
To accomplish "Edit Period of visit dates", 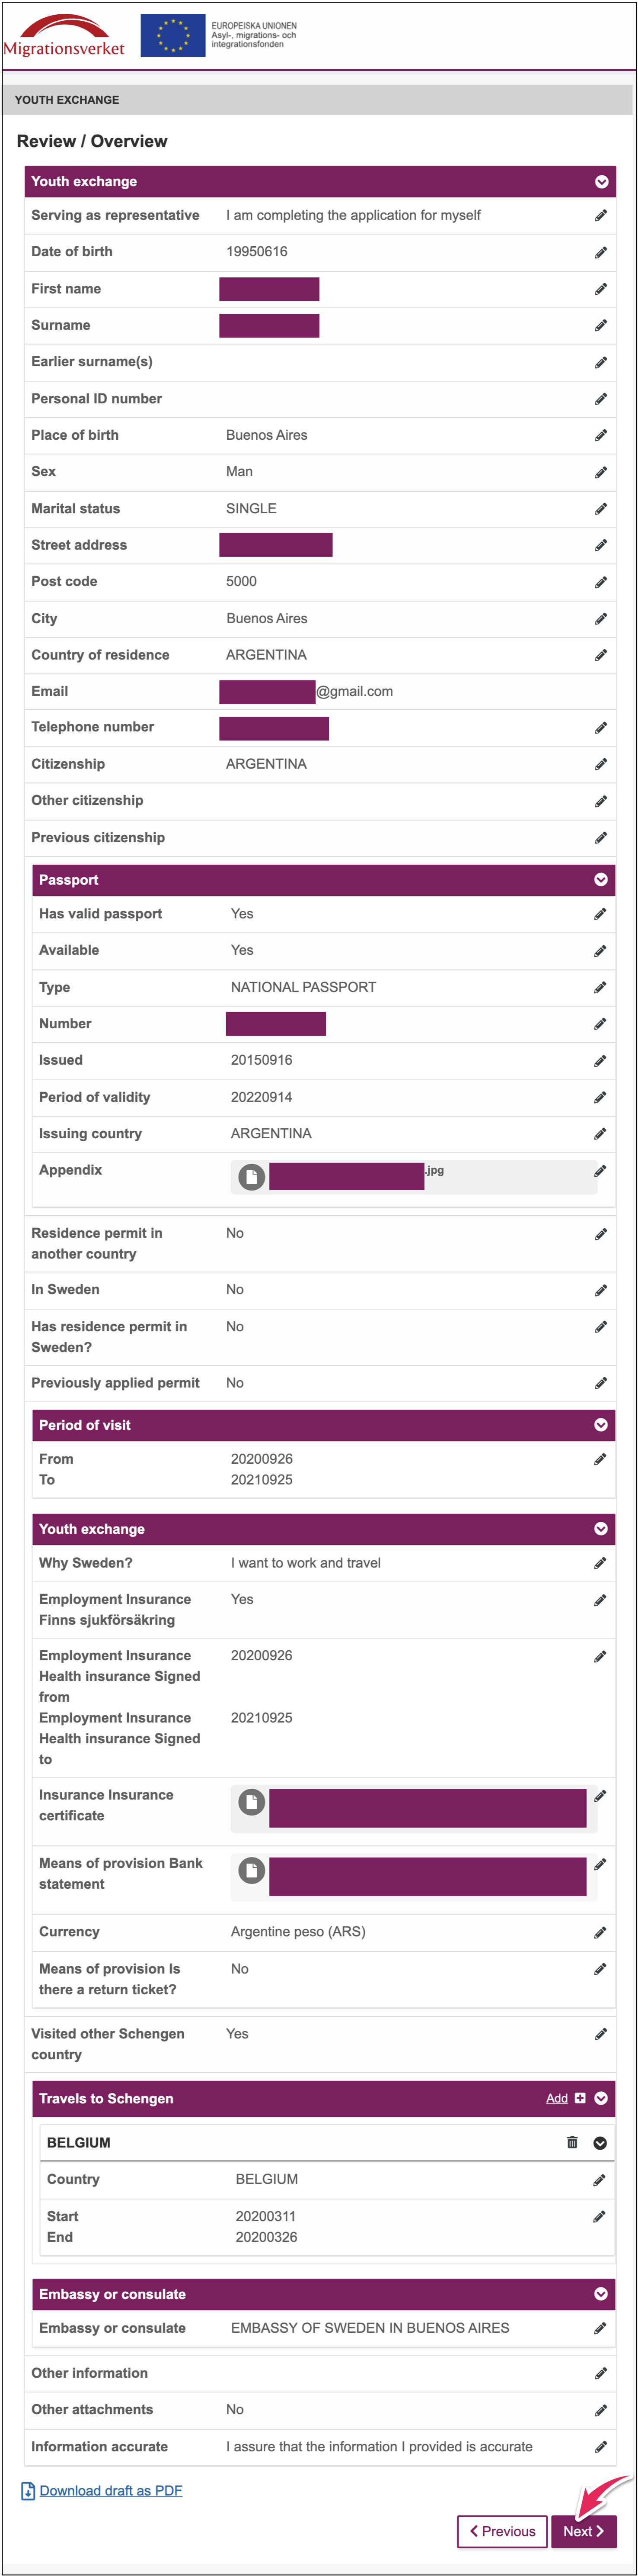I will 600,1460.
